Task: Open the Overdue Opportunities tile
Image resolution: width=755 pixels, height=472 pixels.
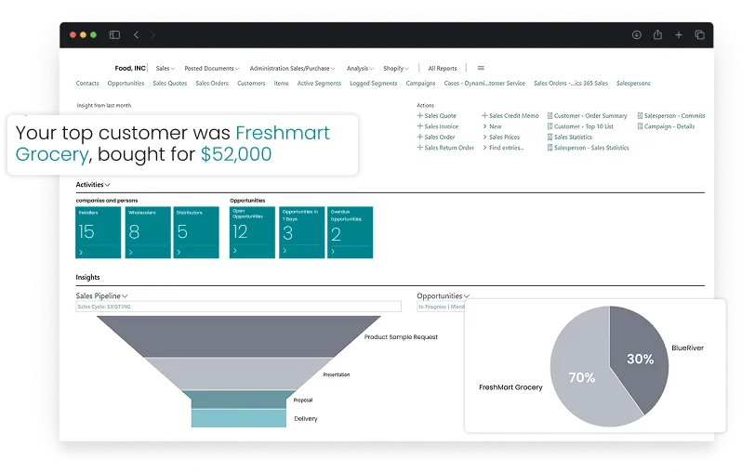Action: (x=350, y=232)
